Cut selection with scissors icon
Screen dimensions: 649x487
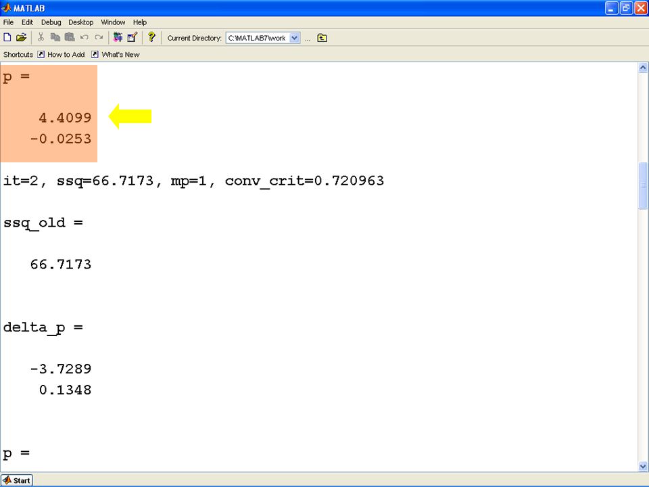tap(41, 37)
